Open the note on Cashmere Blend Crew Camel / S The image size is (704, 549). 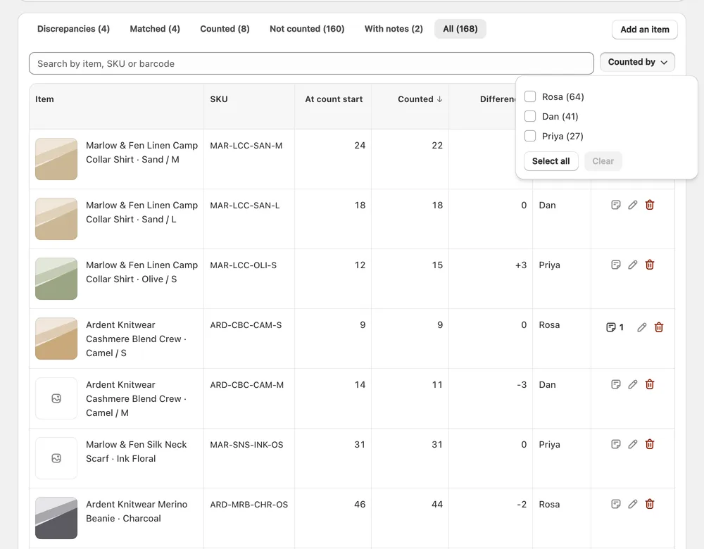point(615,327)
